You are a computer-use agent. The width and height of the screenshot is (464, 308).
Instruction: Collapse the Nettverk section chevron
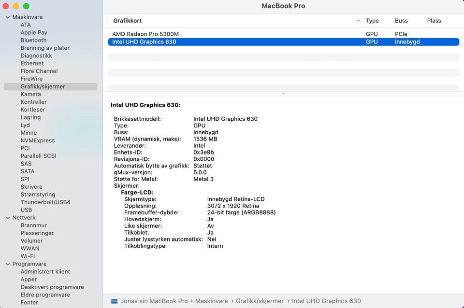(8, 218)
